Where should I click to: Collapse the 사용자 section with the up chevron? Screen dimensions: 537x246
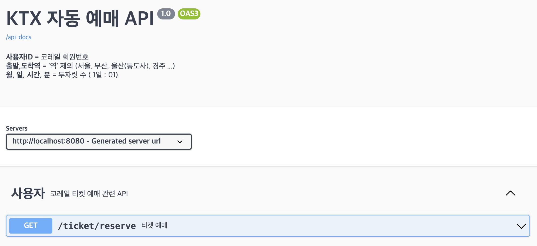[x=510, y=193]
